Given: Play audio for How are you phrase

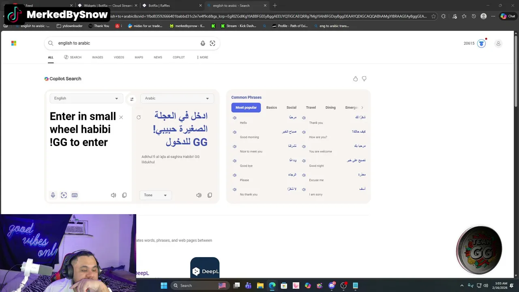Looking at the screenshot, I should pos(304,132).
